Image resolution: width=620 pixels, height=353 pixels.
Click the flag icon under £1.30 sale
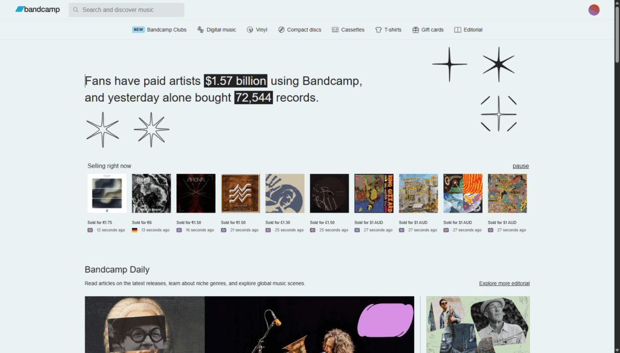pos(268,230)
